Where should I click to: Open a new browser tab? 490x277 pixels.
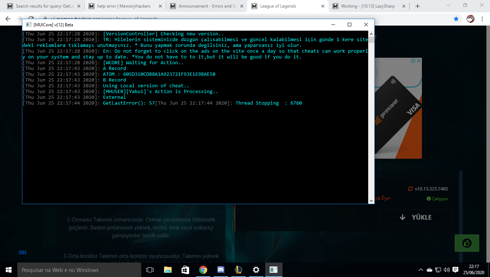coord(418,6)
